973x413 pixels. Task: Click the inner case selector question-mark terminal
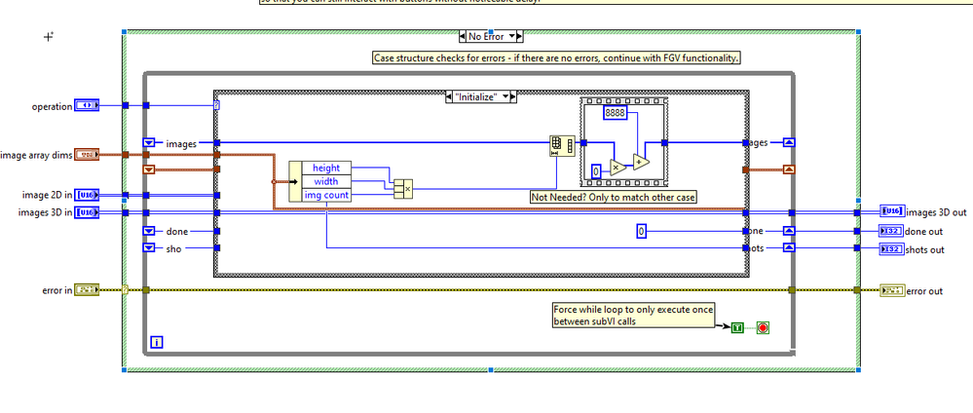click(217, 105)
